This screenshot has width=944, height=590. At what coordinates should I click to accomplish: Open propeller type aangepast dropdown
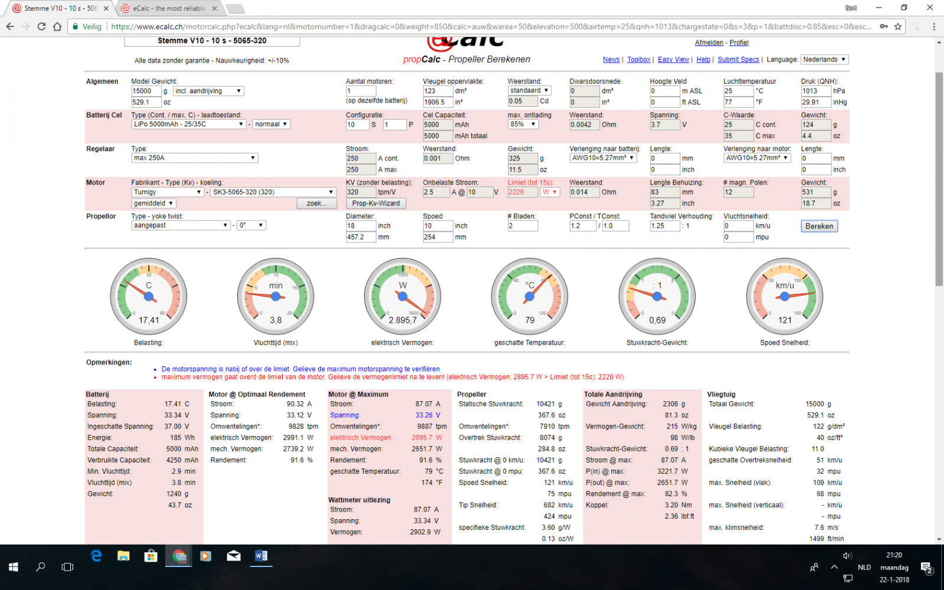click(181, 225)
